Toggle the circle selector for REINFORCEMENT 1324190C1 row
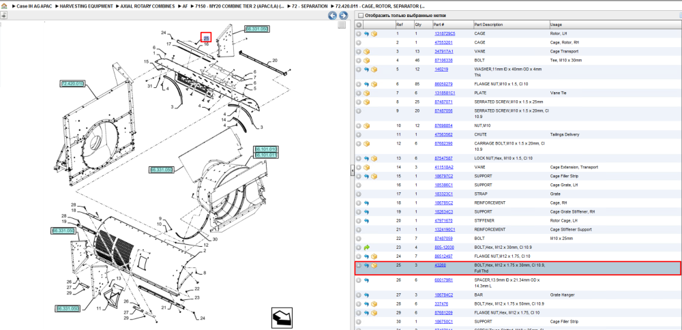This screenshot has height=330, width=682. (x=359, y=230)
